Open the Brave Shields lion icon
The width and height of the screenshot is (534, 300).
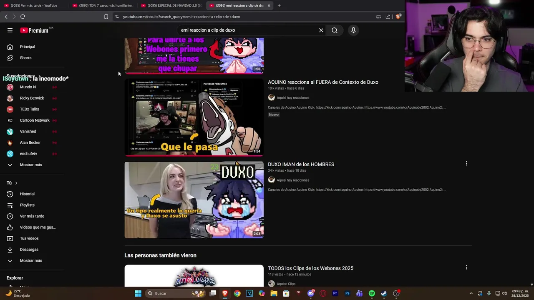pos(398,17)
